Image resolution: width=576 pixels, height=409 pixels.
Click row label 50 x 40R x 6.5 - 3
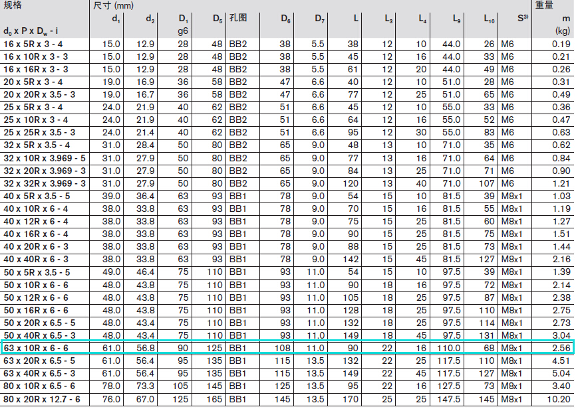coord(39,335)
